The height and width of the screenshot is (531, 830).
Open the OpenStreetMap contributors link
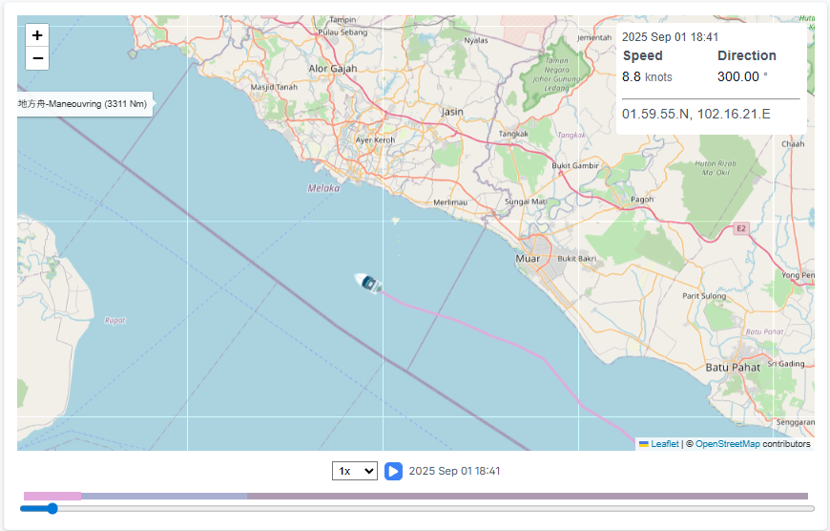tap(727, 444)
